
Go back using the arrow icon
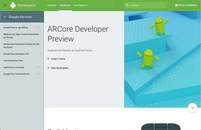tap(5, 17)
